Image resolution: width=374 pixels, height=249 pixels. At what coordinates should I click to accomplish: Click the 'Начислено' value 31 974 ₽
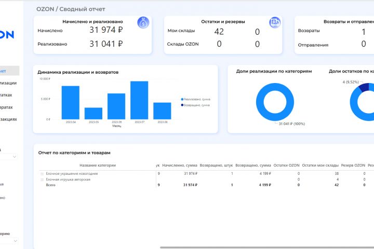pos(106,30)
